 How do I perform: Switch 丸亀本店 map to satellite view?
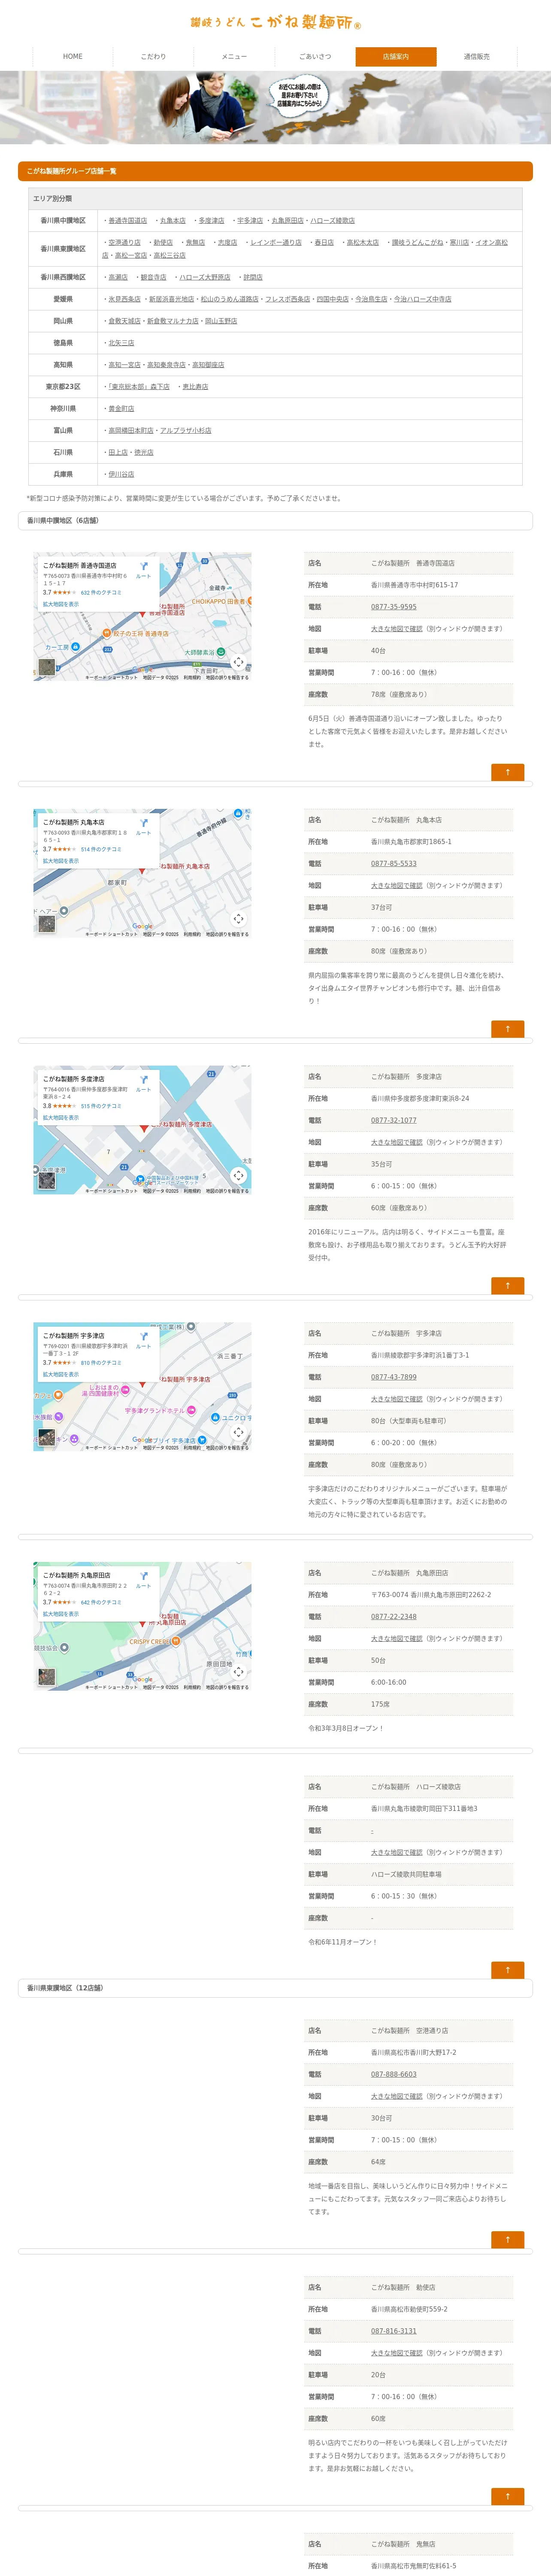click(47, 924)
